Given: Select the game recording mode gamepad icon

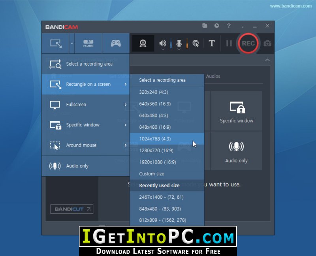Looking at the screenshot, I should pos(116,43).
